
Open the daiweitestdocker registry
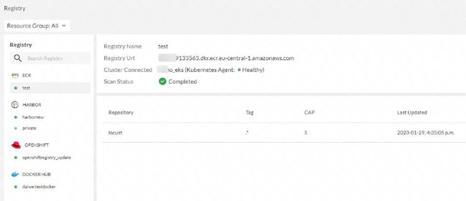pos(39,187)
